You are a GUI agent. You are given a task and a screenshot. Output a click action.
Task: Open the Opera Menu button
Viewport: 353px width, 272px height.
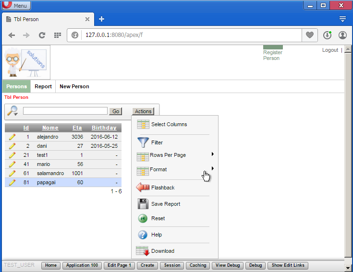(16, 5)
